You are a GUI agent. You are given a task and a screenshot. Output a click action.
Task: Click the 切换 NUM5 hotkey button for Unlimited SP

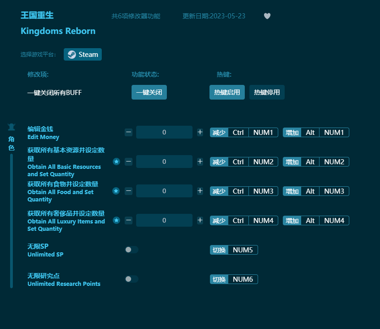coord(234,250)
